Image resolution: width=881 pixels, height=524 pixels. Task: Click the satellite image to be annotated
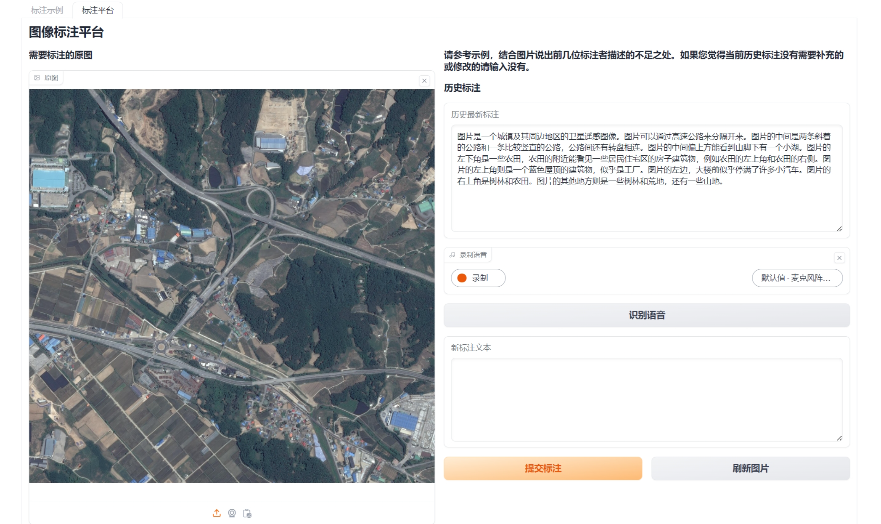pos(232,286)
